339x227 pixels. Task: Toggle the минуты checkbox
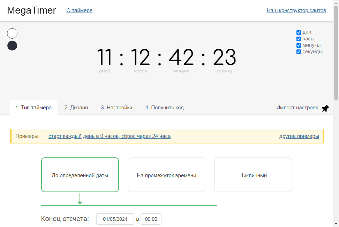(299, 45)
